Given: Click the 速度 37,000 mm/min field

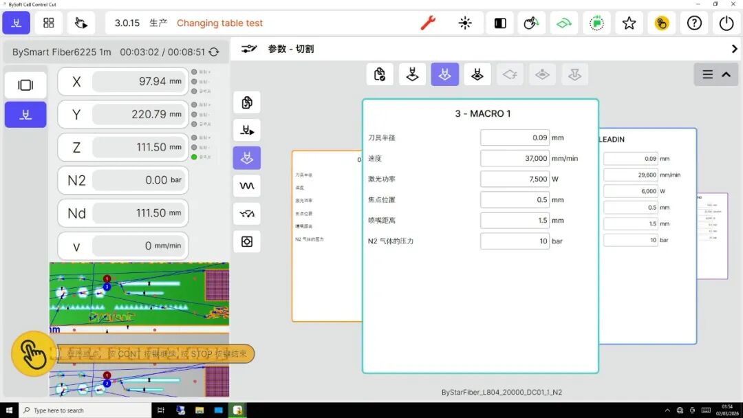Looking at the screenshot, I should coord(515,158).
